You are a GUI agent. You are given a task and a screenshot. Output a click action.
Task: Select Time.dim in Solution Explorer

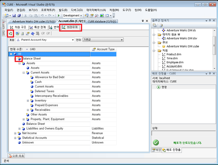click(172, 58)
